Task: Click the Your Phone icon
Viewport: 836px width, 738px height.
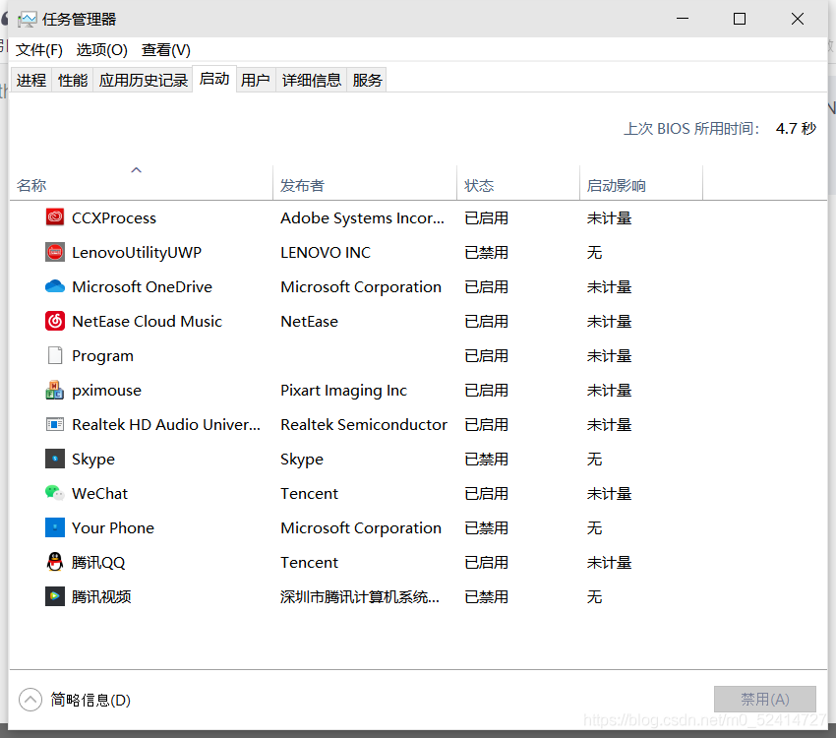Action: pyautogui.click(x=55, y=527)
